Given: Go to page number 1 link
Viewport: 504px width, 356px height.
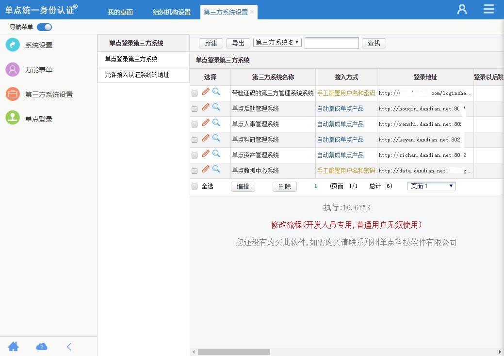Looking at the screenshot, I should (x=316, y=186).
